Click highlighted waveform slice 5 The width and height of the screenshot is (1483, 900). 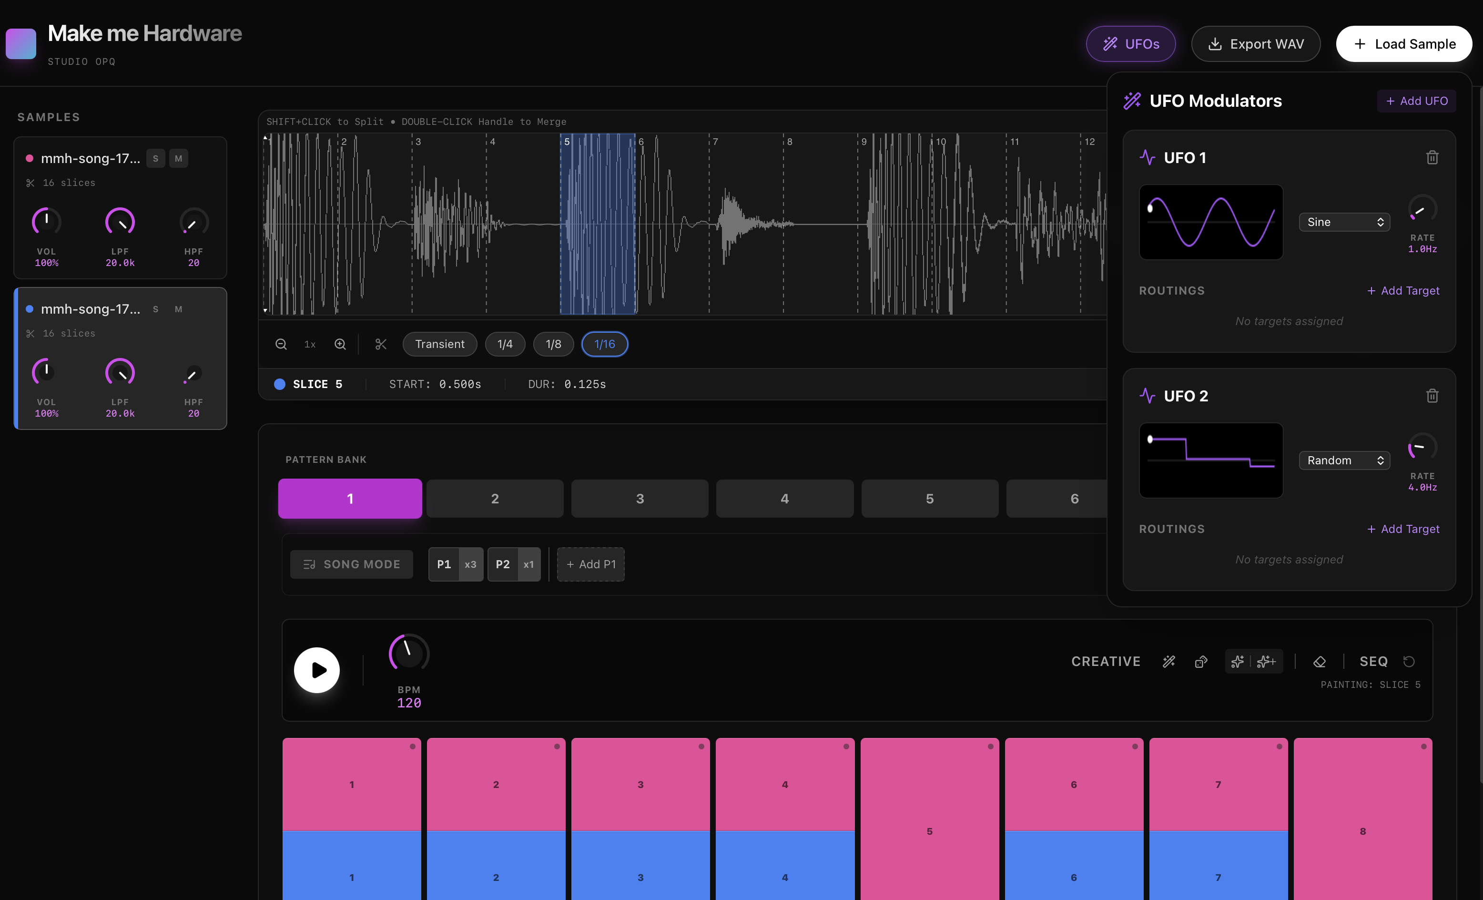[598, 224]
